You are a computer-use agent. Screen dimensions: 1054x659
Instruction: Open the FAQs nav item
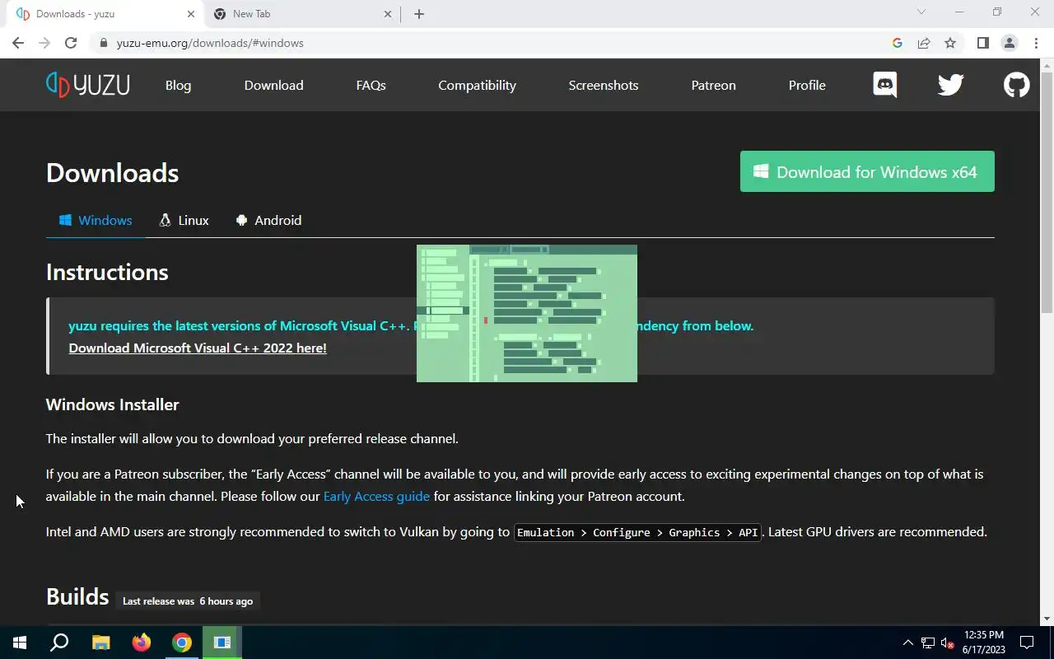[x=371, y=85]
